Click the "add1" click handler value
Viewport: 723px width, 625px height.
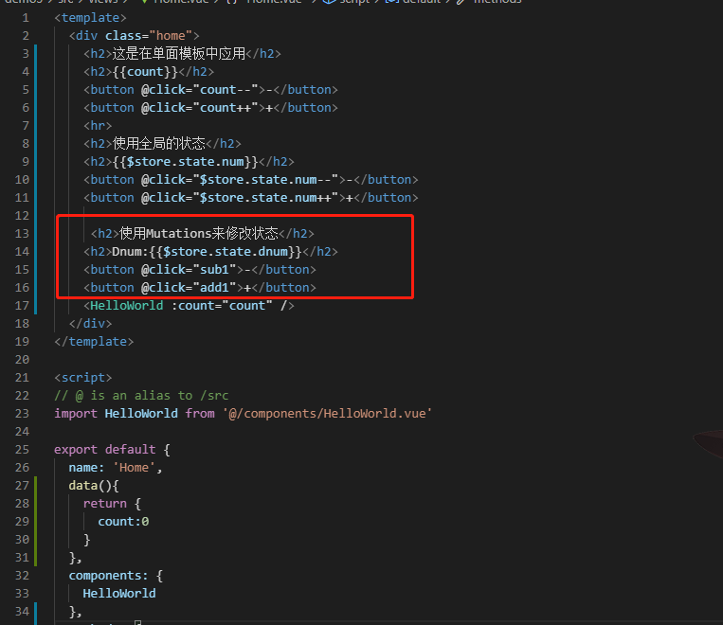tap(214, 288)
